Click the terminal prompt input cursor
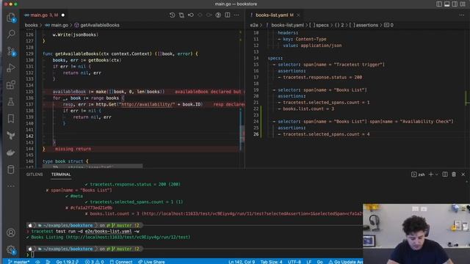This screenshot has width=470, height=264. [x=32, y=254]
